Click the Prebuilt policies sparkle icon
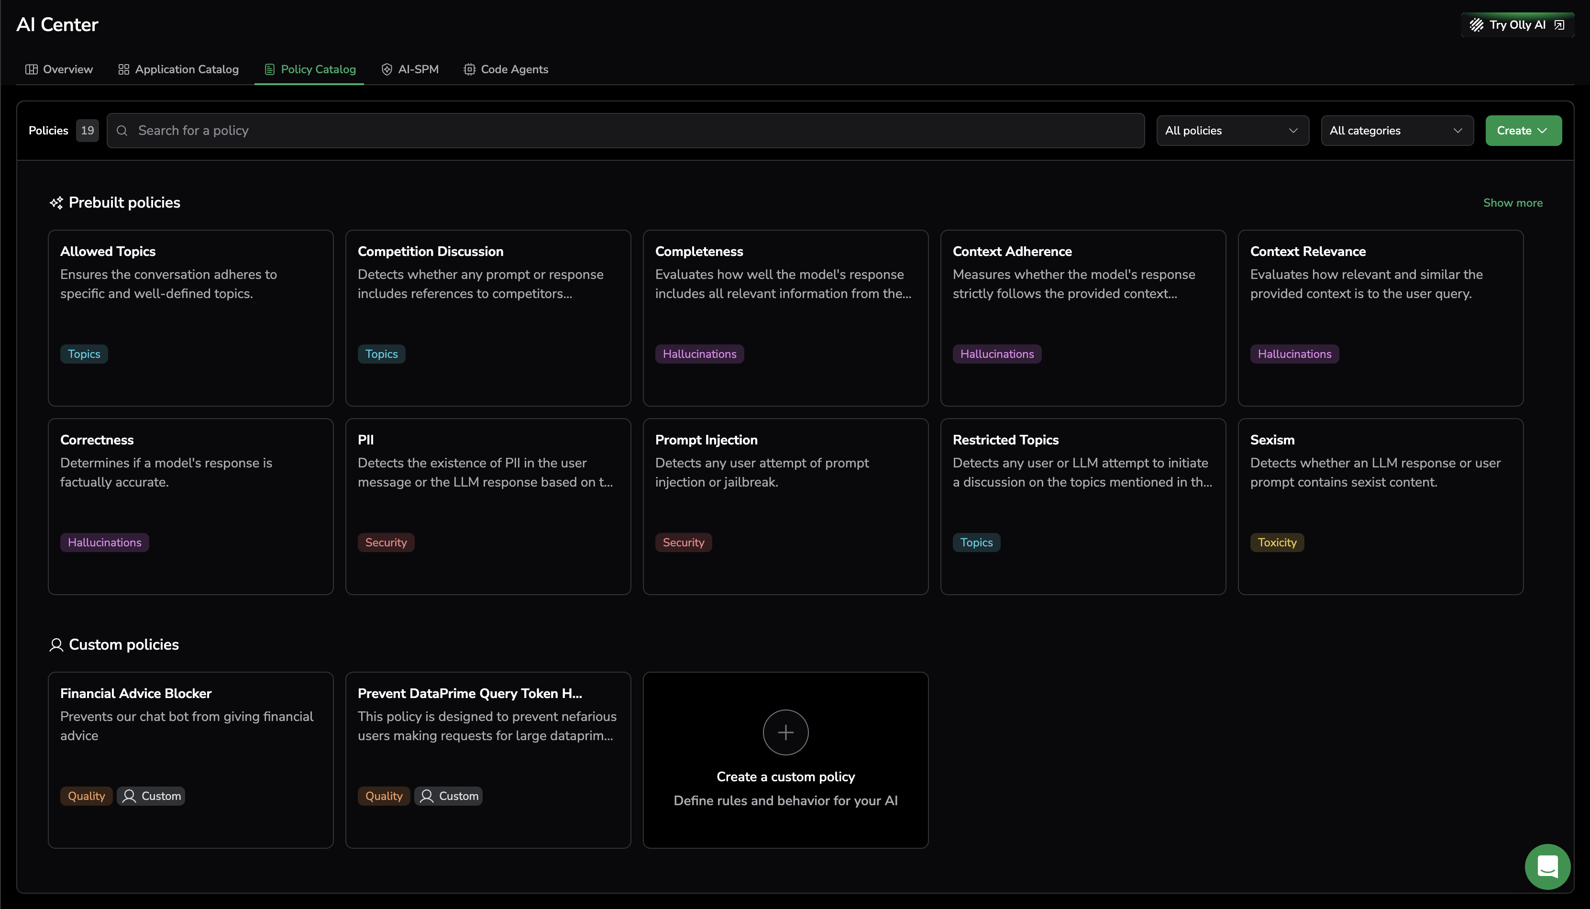The image size is (1590, 909). (56, 203)
